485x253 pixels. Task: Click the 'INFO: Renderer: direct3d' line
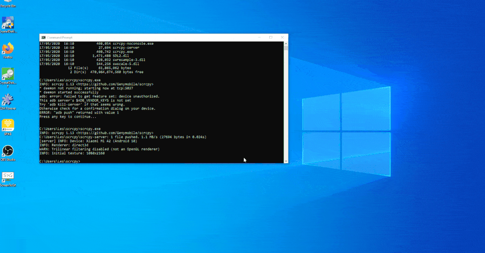click(x=64, y=145)
